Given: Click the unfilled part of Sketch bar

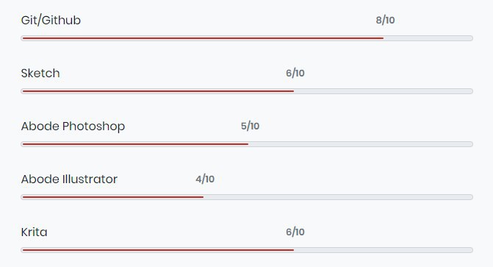Looking at the screenshot, I should pos(384,91).
